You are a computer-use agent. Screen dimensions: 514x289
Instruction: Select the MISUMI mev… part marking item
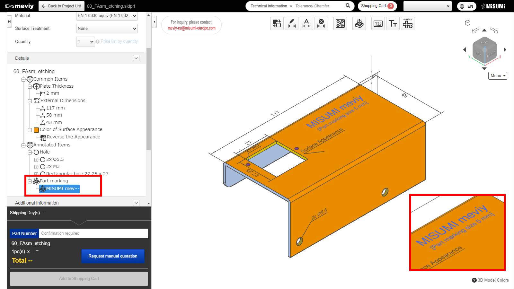(59, 189)
